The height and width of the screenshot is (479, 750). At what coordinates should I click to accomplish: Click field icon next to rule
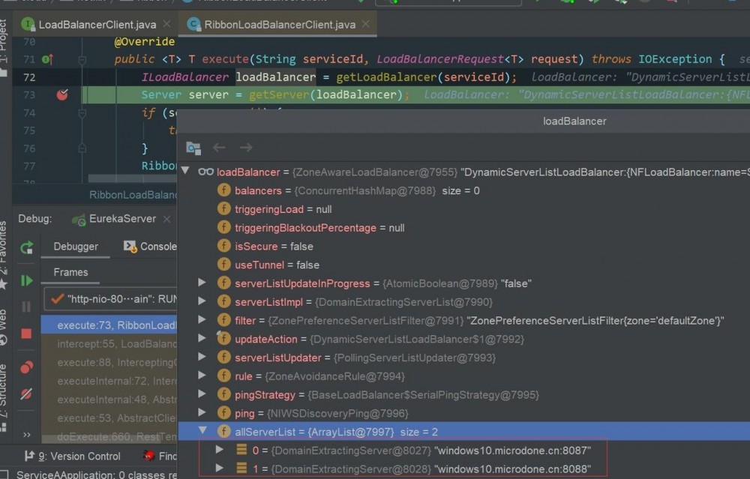tap(223, 376)
